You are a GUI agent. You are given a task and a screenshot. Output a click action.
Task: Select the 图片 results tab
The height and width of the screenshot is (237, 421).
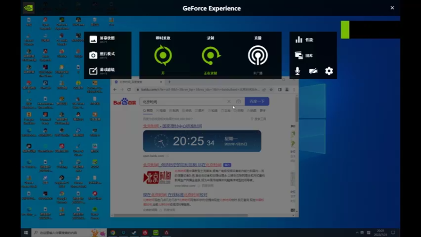pyautogui.click(x=200, y=111)
